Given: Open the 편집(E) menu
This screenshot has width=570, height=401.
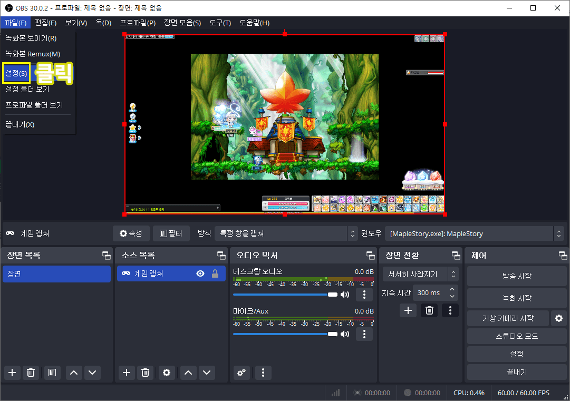Looking at the screenshot, I should pos(45,23).
